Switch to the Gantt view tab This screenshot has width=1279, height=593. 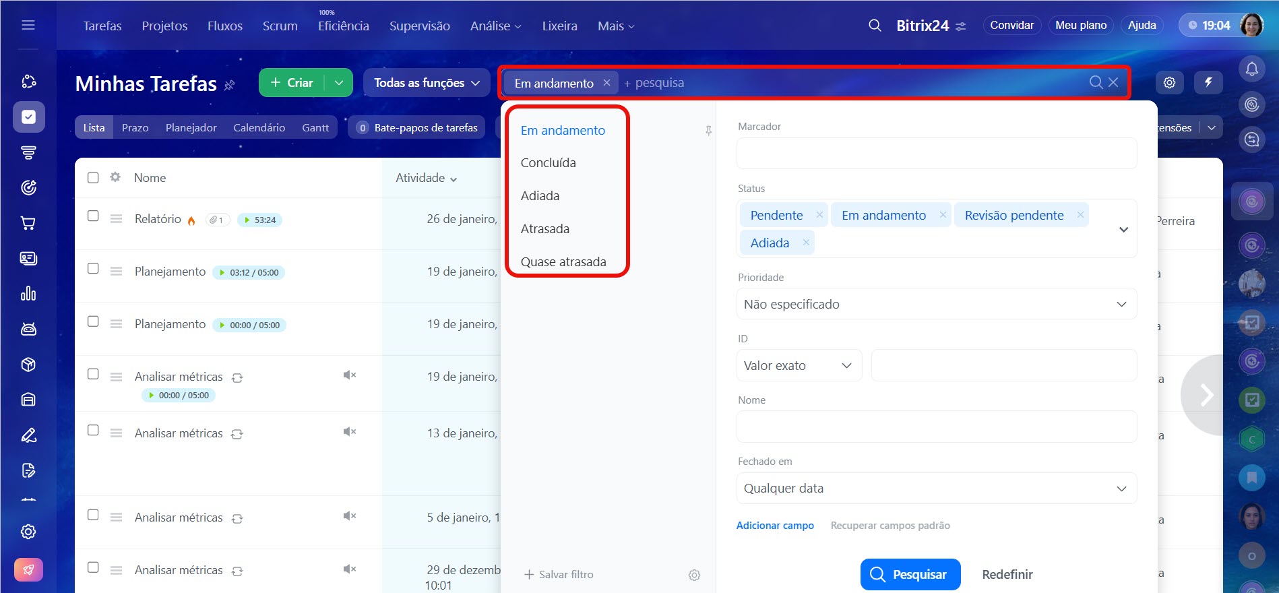click(315, 127)
